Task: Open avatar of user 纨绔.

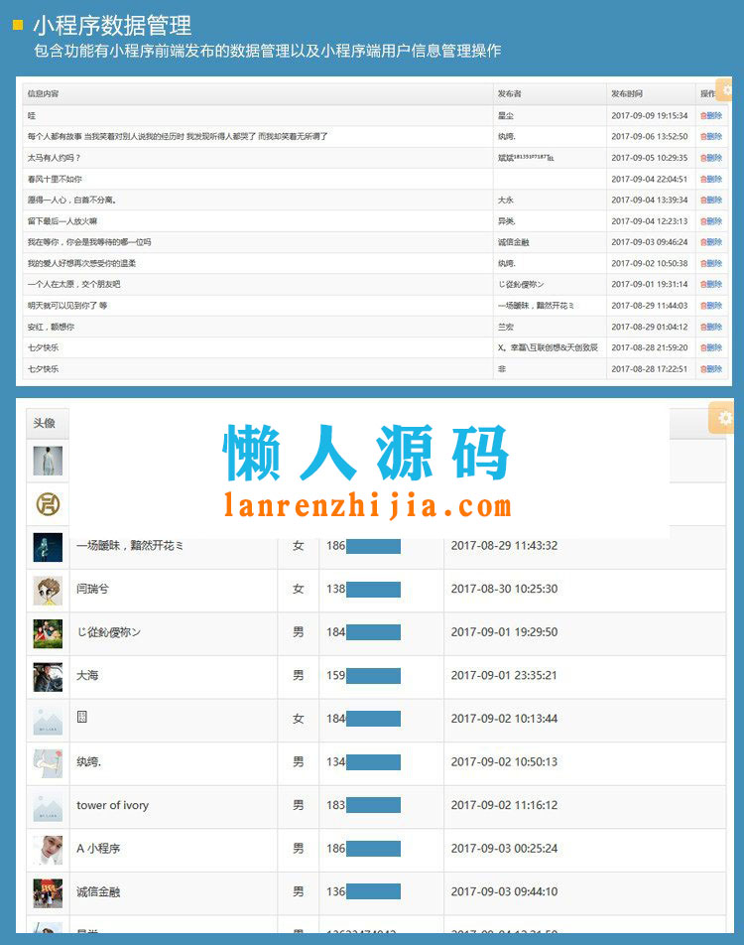Action: tap(48, 763)
